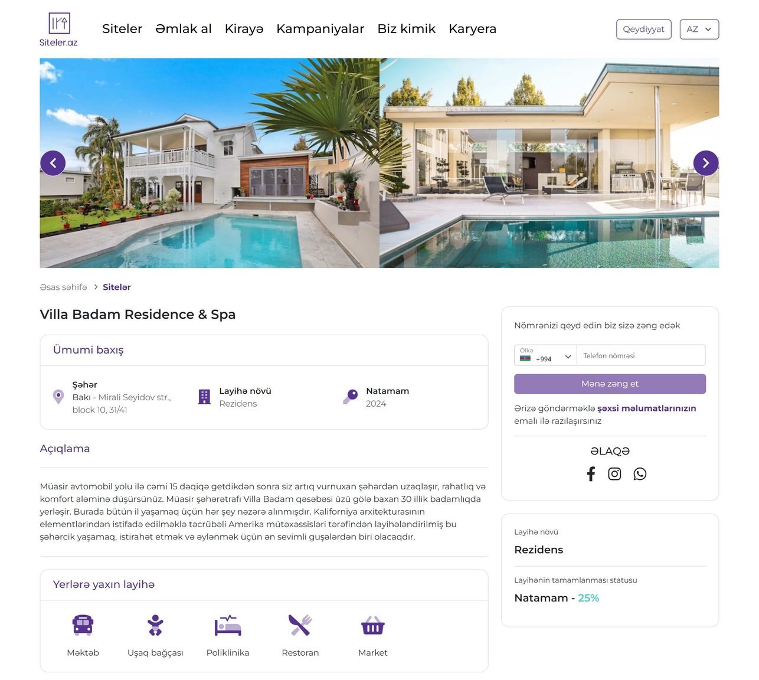The height and width of the screenshot is (680, 759).
Task: Click the Qeydiyyat button
Action: click(x=644, y=30)
